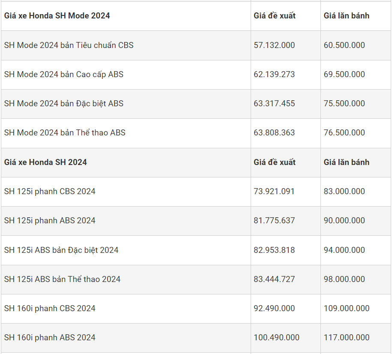Click the price 57.132.000

[x=274, y=45]
